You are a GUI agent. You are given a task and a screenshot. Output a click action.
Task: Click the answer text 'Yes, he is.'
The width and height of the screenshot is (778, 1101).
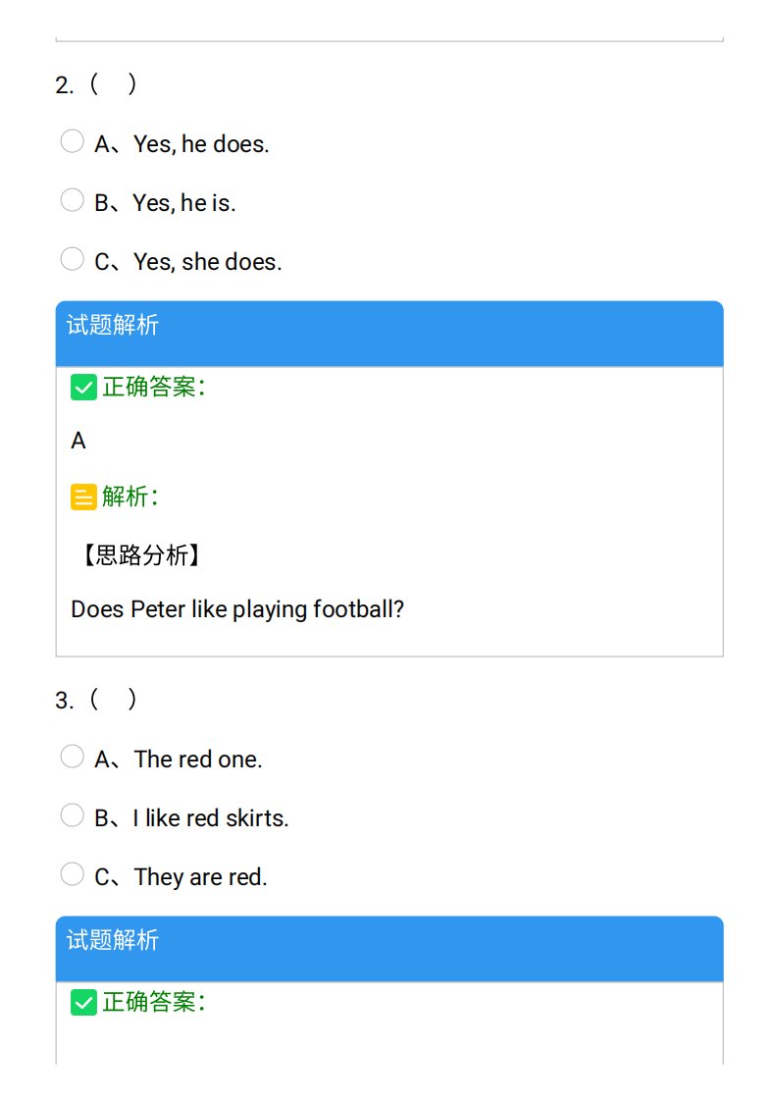click(x=184, y=203)
